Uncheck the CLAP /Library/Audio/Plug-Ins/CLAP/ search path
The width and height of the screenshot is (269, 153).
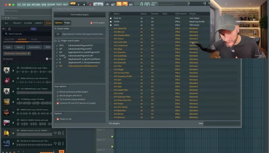coord(57,56)
